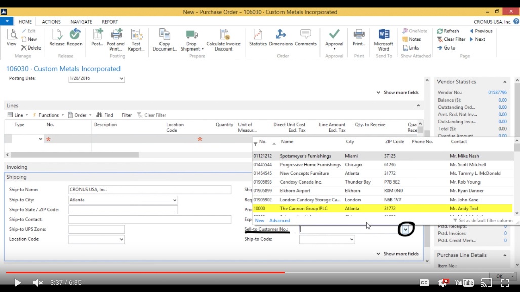Toggle YouTube closed captions
The image size is (520, 292).
[x=424, y=283]
